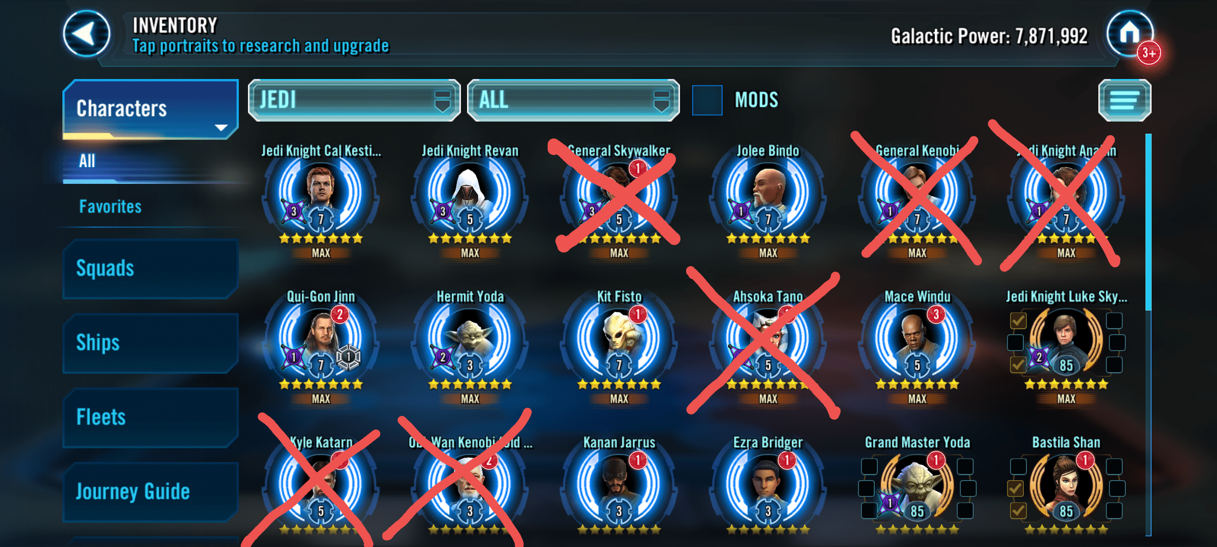The image size is (1217, 547).
Task: Collapse the Characters section expander
Action: (x=221, y=127)
